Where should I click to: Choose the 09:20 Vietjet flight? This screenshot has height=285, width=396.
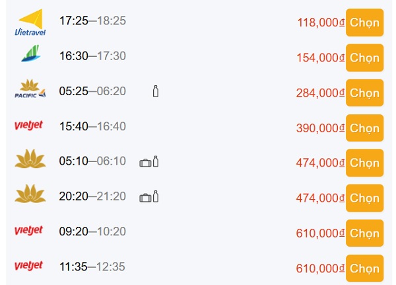point(364,233)
